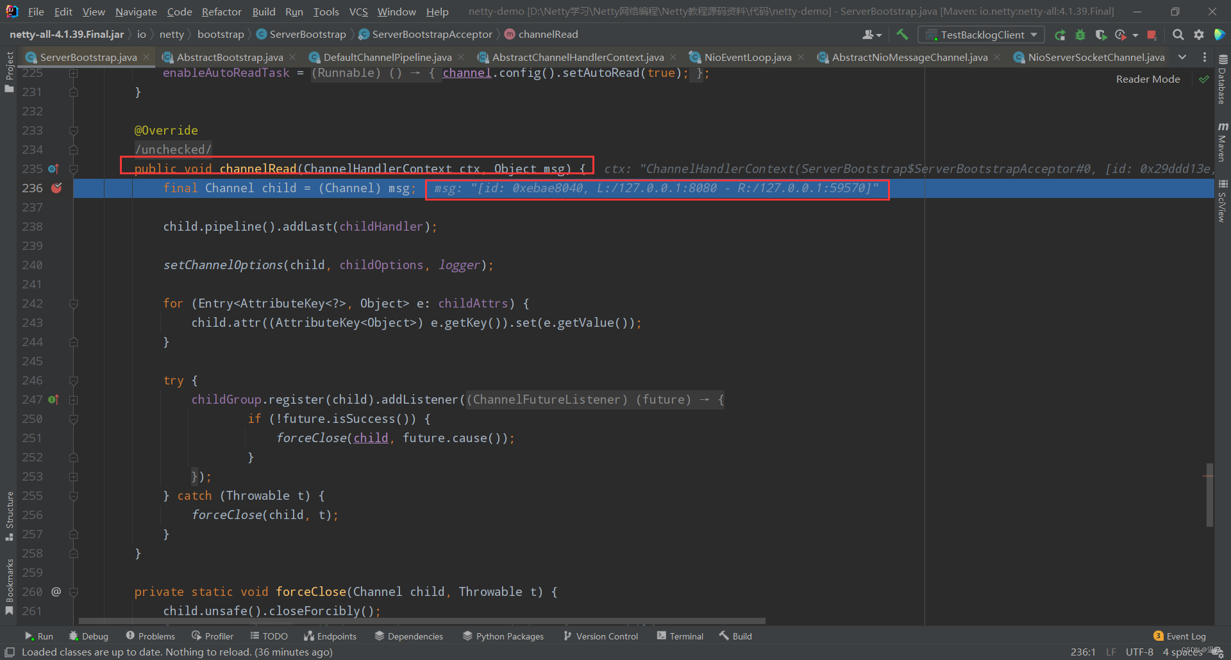Image resolution: width=1231 pixels, height=660 pixels.
Task: Click the bootstrap package breadcrumb
Action: point(221,34)
